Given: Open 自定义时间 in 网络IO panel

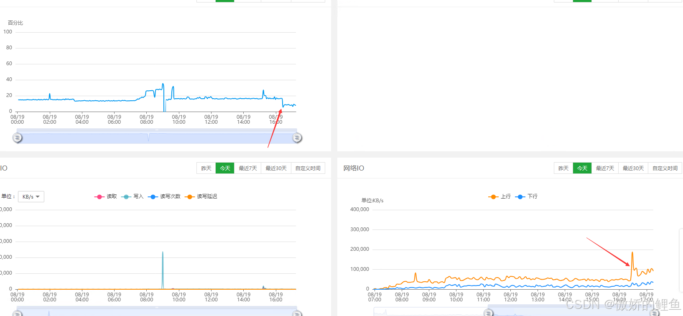Looking at the screenshot, I should (665, 168).
